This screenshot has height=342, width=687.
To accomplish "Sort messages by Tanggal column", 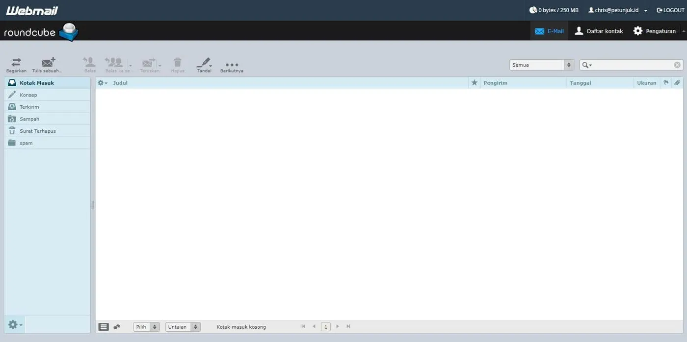I will tap(581, 83).
